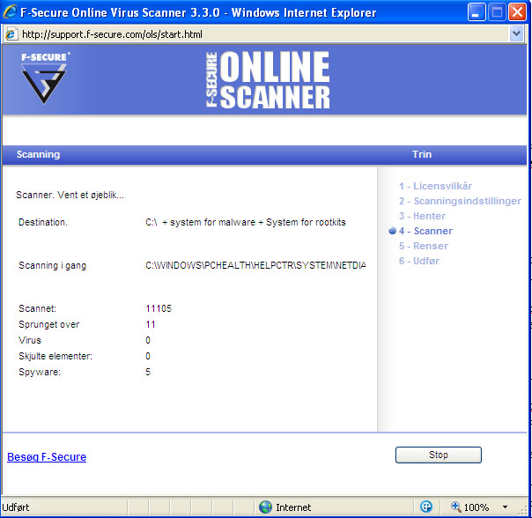Click the Scanning section header

(39, 154)
